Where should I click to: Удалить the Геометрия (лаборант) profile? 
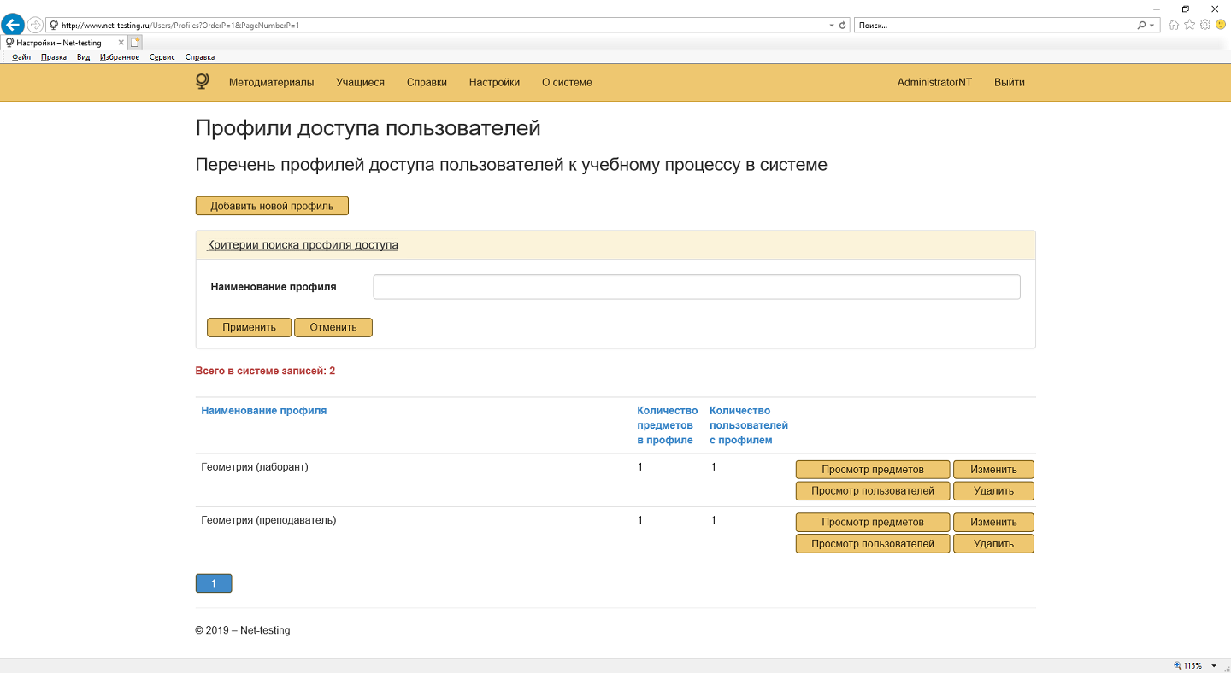point(993,491)
